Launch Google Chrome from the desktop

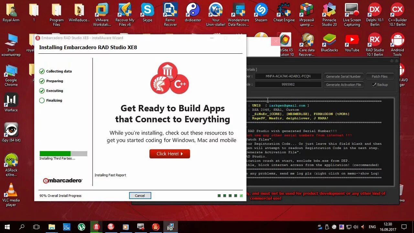point(11,75)
